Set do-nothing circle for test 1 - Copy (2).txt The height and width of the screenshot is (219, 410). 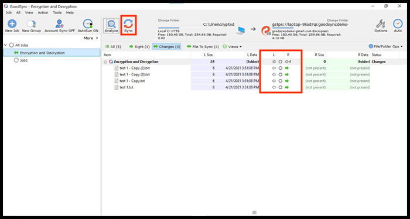(281, 68)
